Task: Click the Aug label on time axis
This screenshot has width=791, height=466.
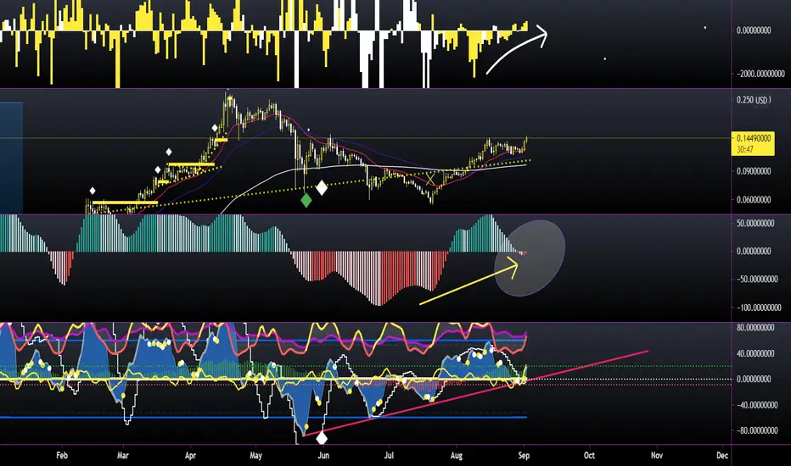Action: (456, 456)
